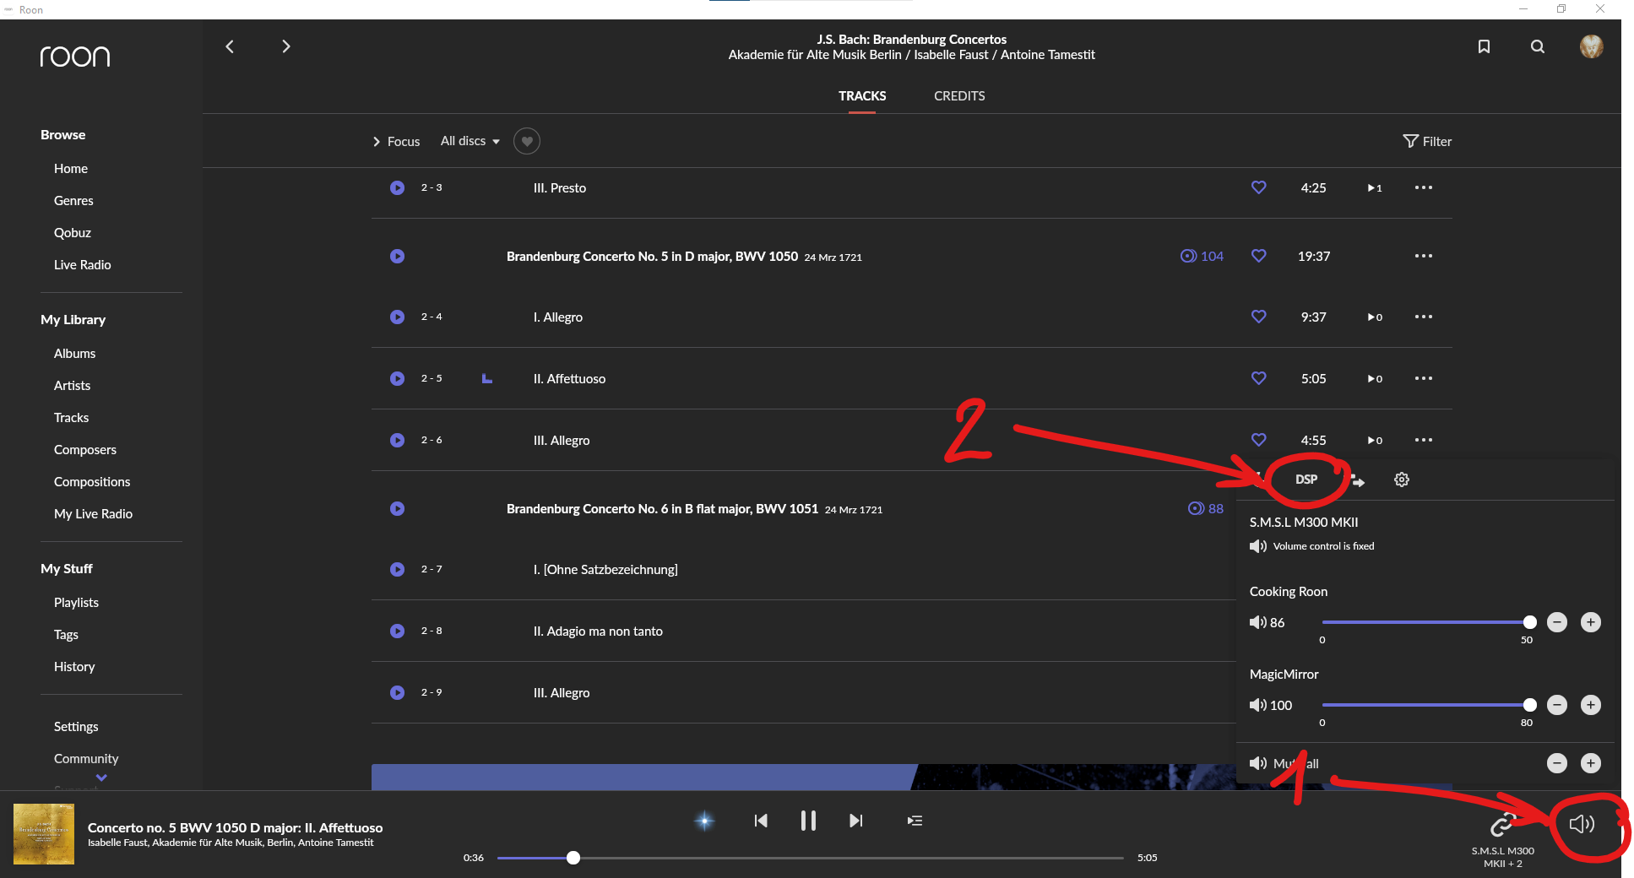The width and height of the screenshot is (1634, 878).
Task: Toggle favorite heart for 2-4 I. Allegro
Action: coord(1258,317)
